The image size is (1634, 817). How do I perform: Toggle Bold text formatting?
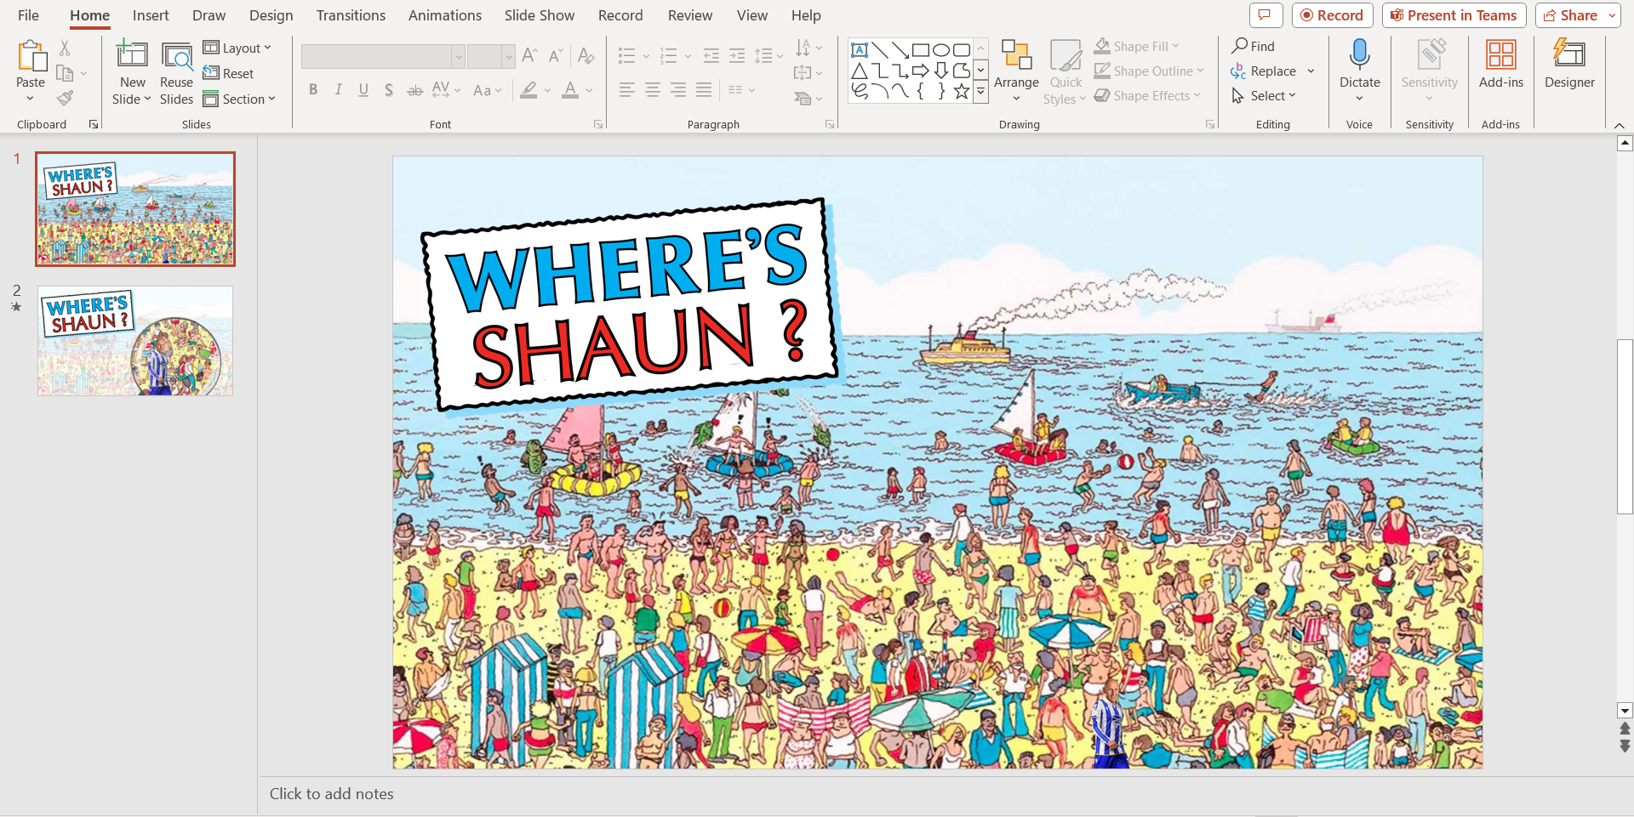tap(313, 90)
